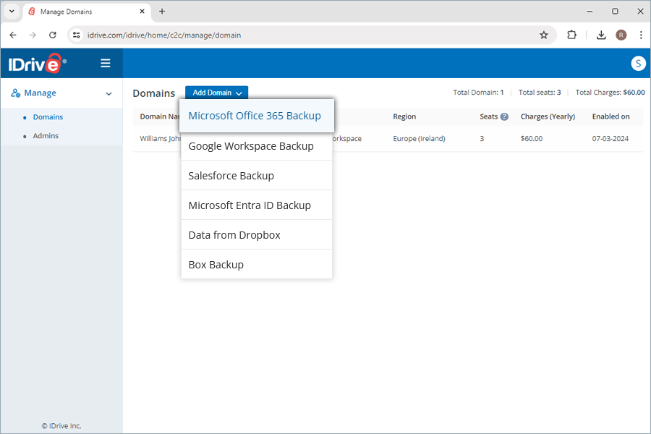The image size is (651, 434).
Task: Toggle the hamburger sidebar menu icon
Action: (x=106, y=63)
